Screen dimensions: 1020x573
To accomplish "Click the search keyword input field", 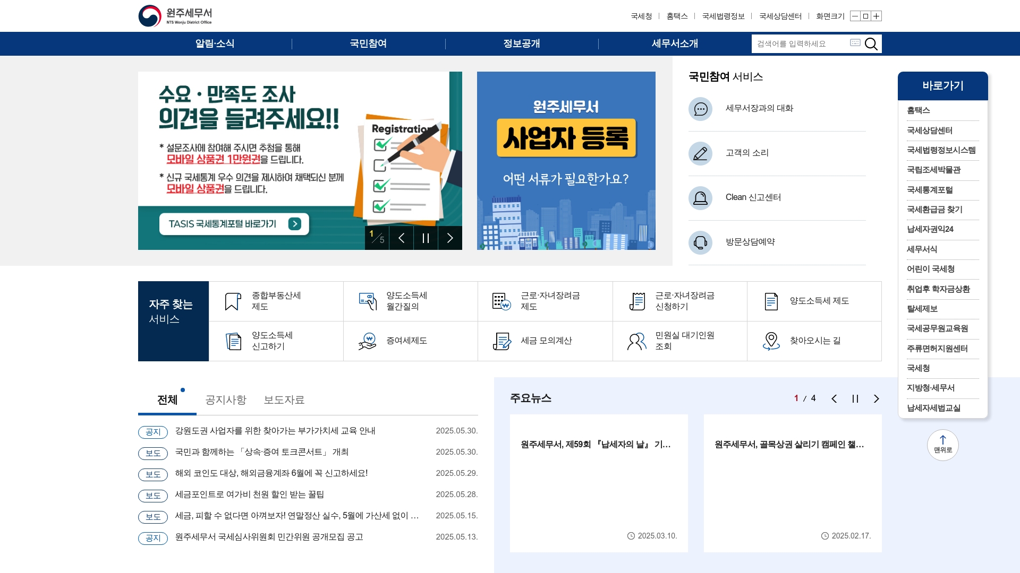I will [x=801, y=44].
